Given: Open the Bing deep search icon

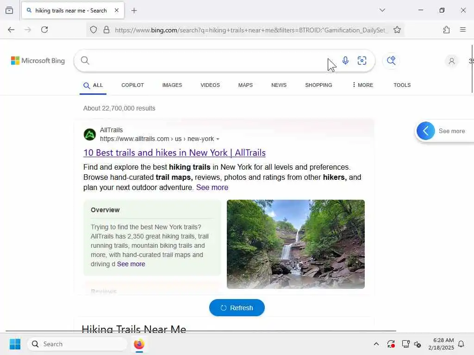Looking at the screenshot, I should tap(391, 61).
